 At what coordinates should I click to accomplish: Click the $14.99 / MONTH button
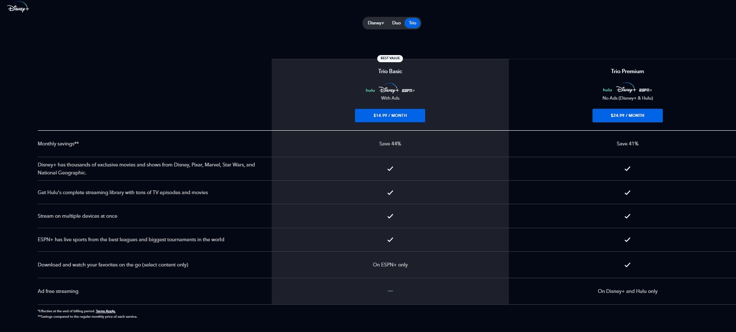(390, 116)
